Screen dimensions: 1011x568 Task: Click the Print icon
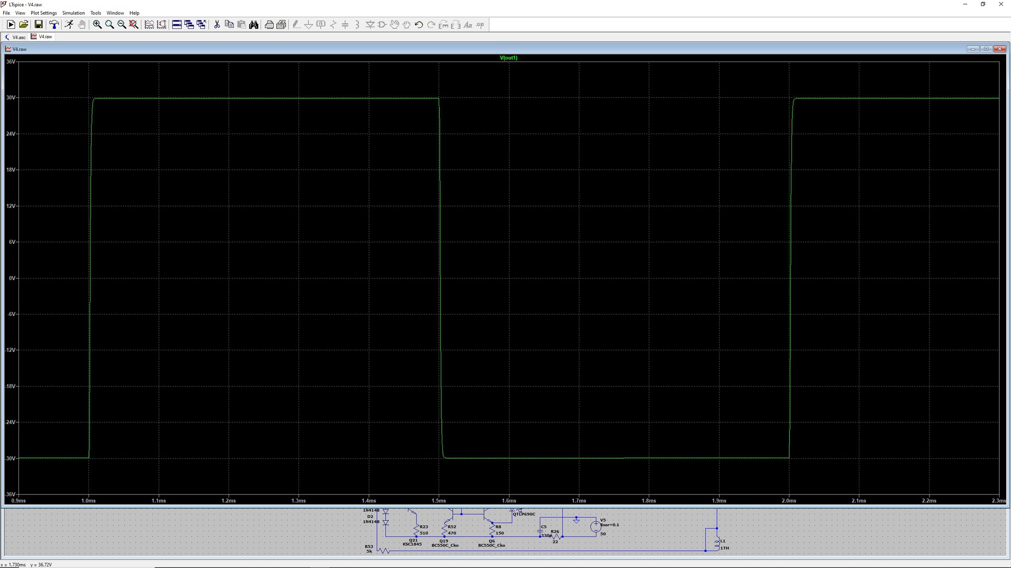coord(269,25)
